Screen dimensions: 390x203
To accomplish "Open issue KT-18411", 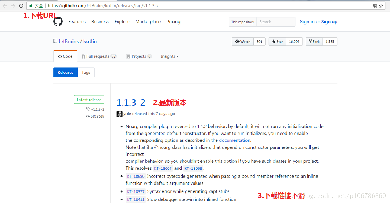I will pos(136,199).
